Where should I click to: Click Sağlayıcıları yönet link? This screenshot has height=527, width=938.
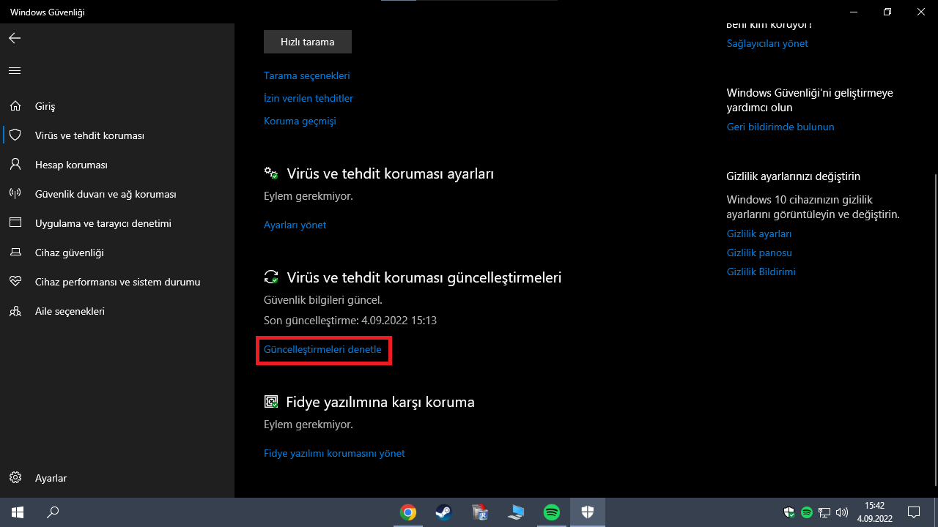coord(767,43)
